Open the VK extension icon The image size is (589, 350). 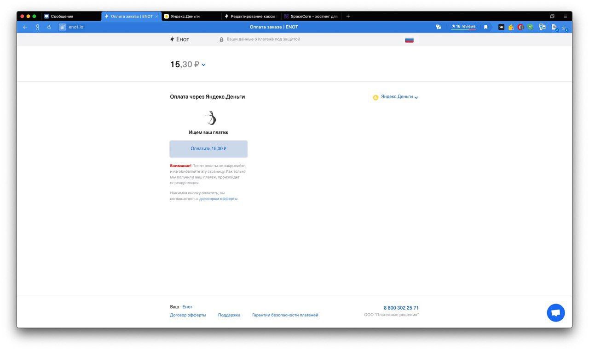tap(501, 27)
